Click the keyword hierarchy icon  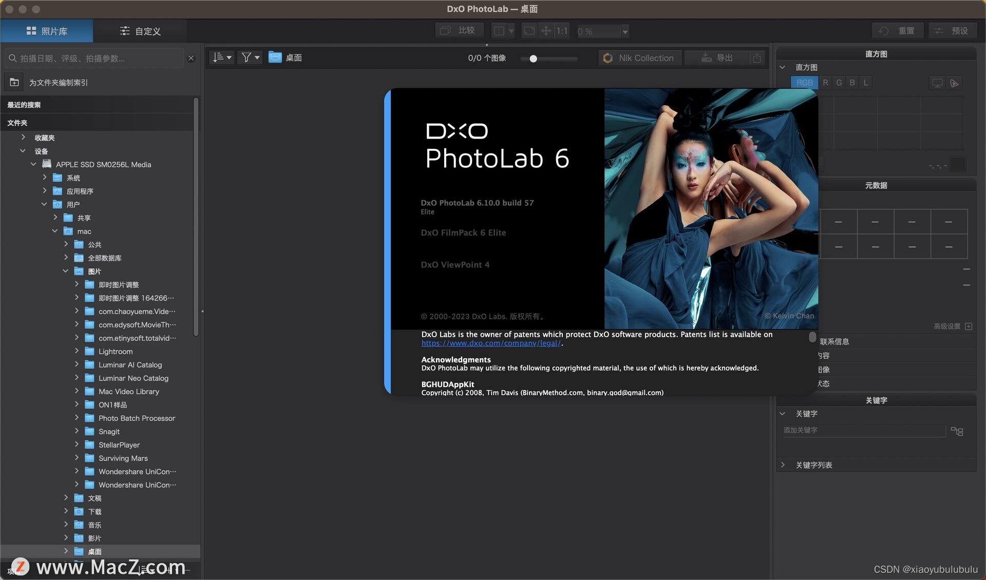[957, 431]
